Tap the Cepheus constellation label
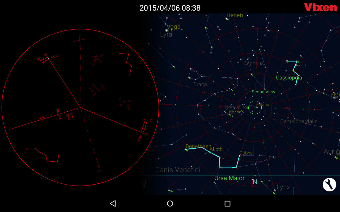340x212 pixels. coord(254,63)
